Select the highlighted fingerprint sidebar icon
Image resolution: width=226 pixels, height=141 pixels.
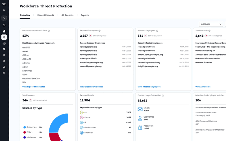click(x=4, y=37)
